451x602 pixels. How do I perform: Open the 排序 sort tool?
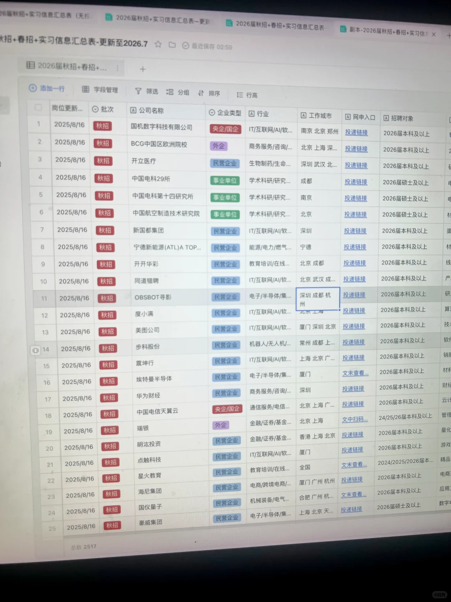pyautogui.click(x=209, y=93)
